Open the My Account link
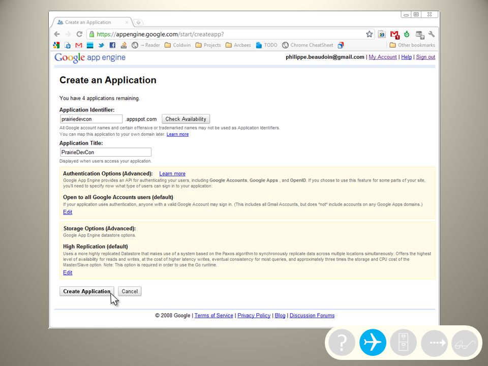 tap(382, 57)
